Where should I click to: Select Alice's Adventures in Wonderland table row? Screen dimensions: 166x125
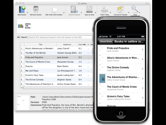point(57,49)
